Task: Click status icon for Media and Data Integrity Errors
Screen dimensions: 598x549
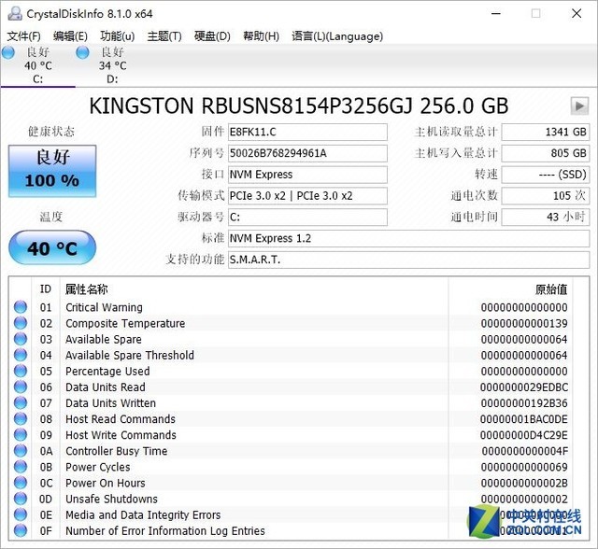Action: click(x=21, y=514)
